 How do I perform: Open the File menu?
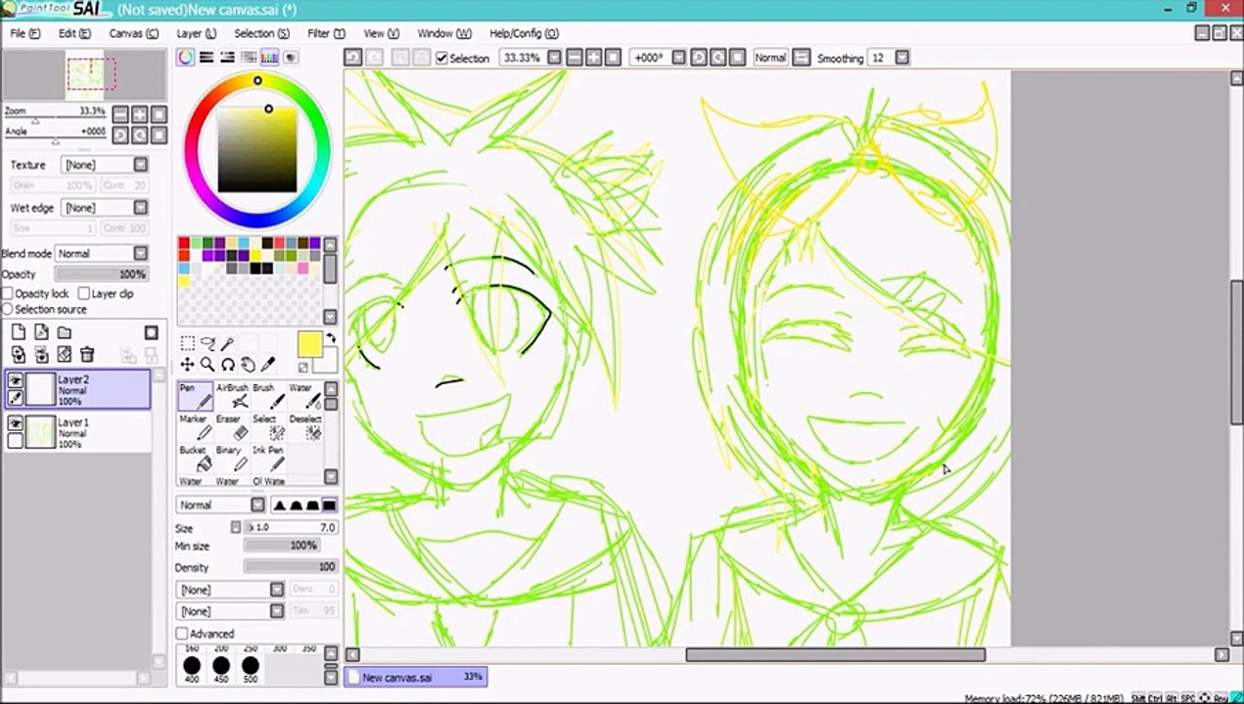point(24,33)
